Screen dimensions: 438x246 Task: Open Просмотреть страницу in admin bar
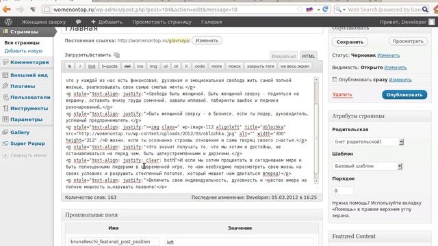(x=162, y=22)
